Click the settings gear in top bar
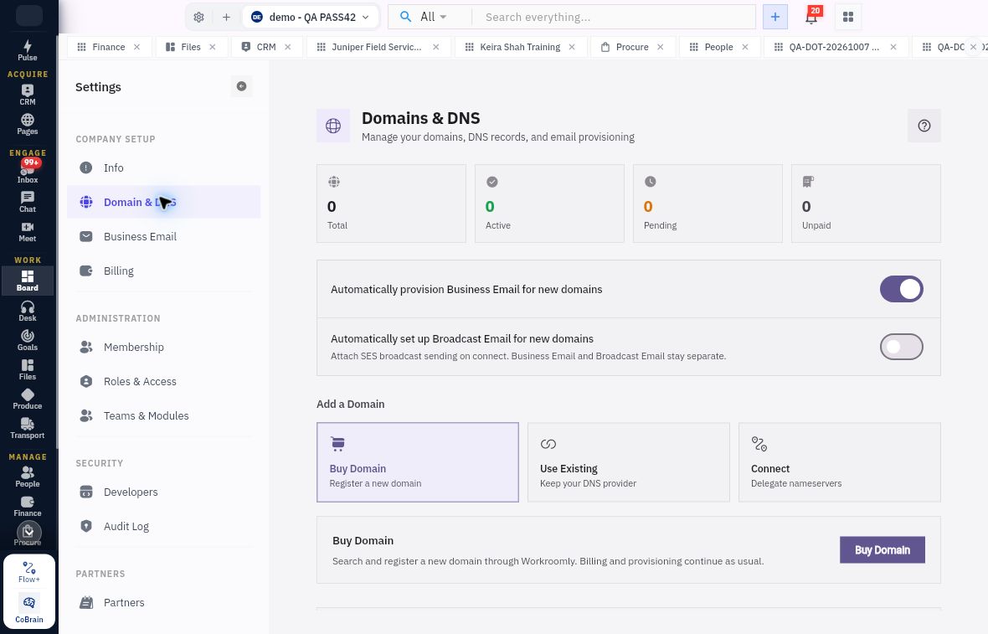 coord(198,17)
